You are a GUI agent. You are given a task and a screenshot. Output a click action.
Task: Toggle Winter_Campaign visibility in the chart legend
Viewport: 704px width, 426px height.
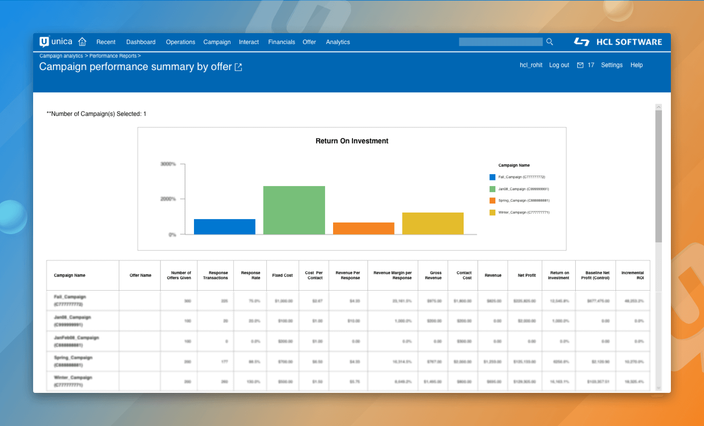492,212
